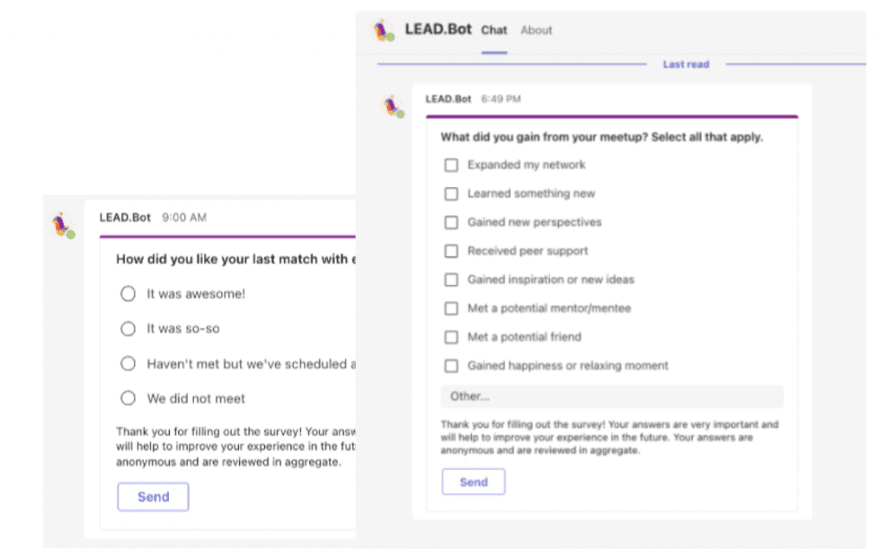Screen dimensions: 887x560
Task: Select the 'It was awesome!' radio button
Action: tap(128, 293)
